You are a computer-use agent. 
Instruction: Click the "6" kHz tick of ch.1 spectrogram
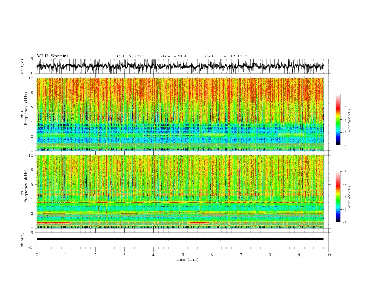pyautogui.click(x=32, y=107)
